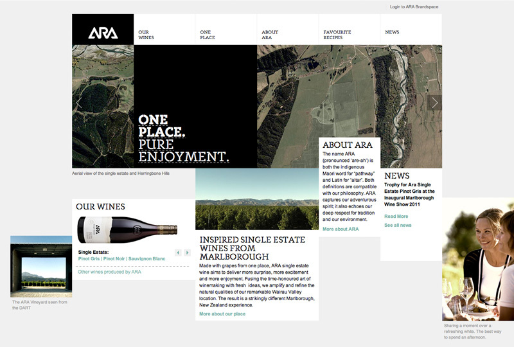Open the About ARA menu item
This screenshot has height=347, width=514.
coord(270,35)
